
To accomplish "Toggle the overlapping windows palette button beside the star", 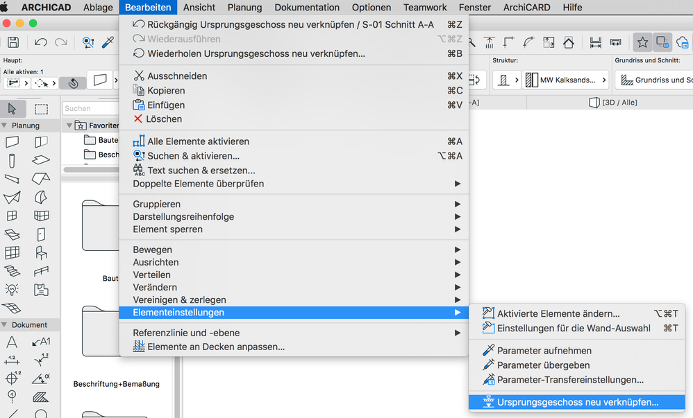I will click(x=662, y=42).
